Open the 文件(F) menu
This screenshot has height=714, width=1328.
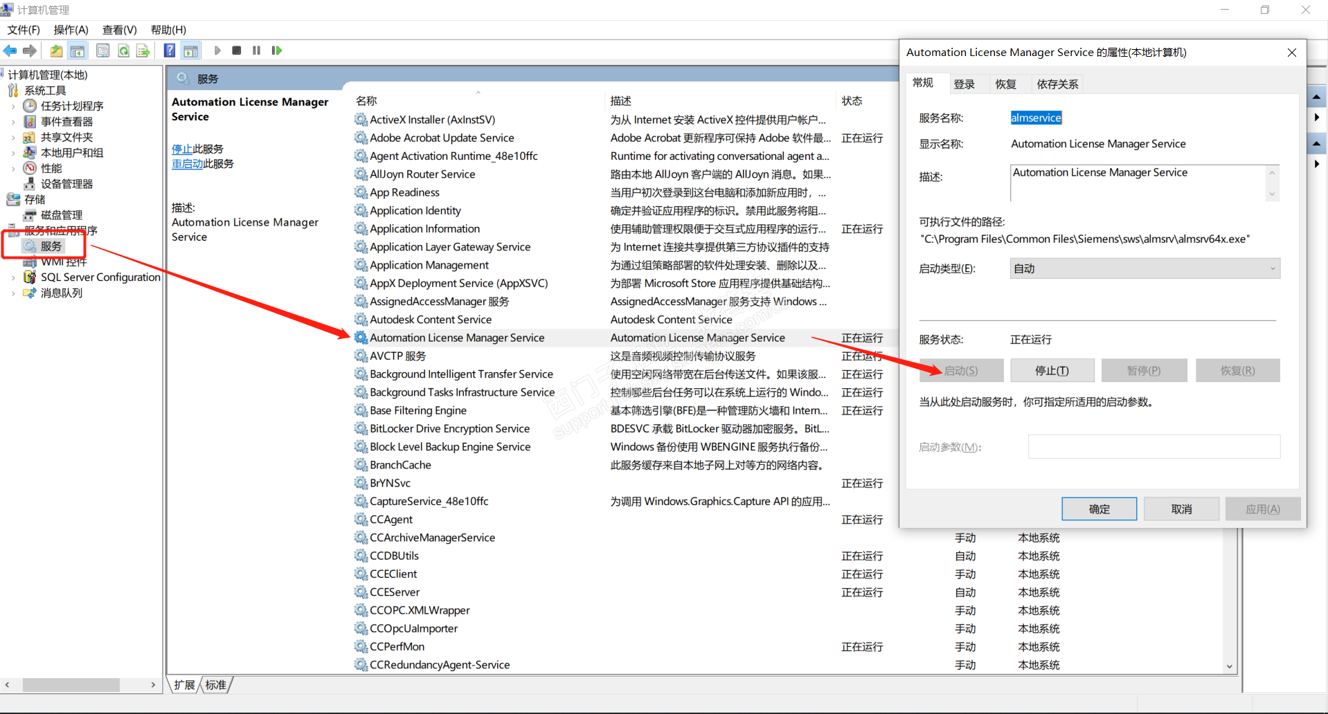24,30
